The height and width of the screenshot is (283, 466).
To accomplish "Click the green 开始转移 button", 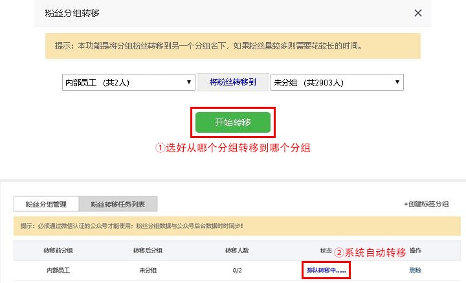I will click(x=233, y=122).
